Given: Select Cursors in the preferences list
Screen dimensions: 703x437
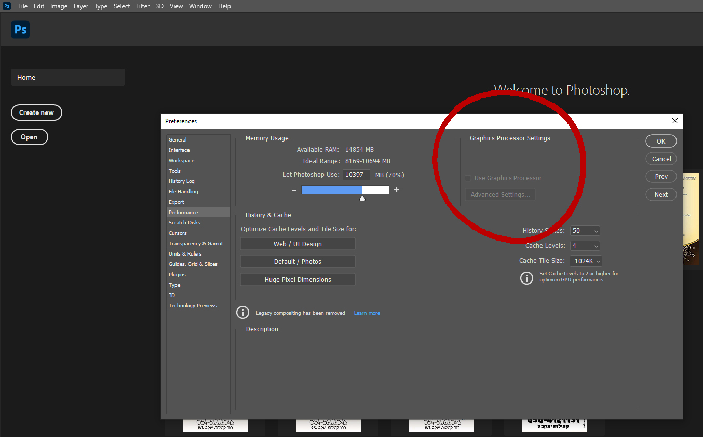Looking at the screenshot, I should (x=198, y=233).
